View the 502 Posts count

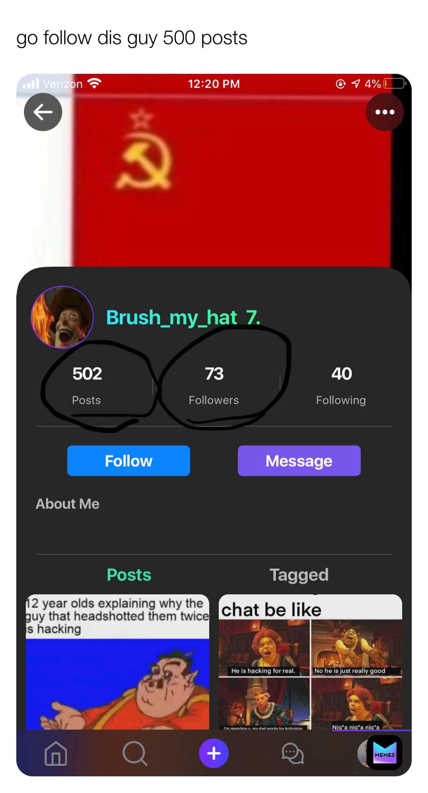pyautogui.click(x=87, y=385)
